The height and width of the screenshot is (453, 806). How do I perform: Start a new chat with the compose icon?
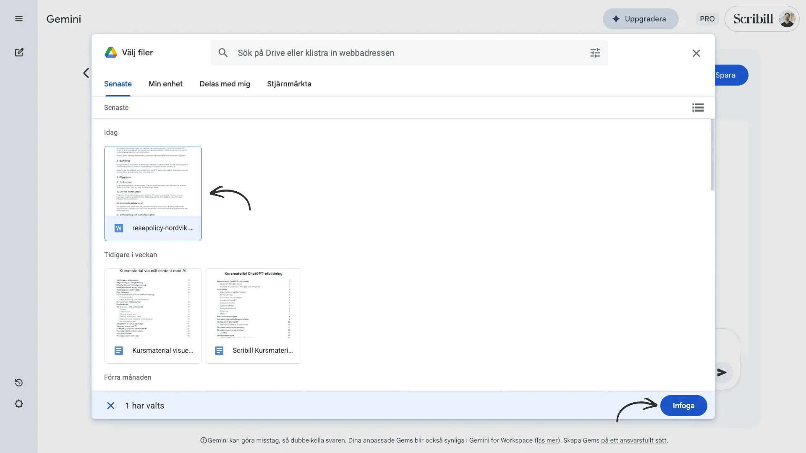(19, 52)
